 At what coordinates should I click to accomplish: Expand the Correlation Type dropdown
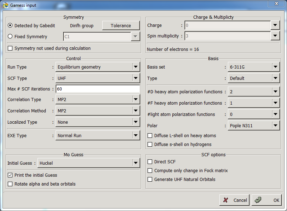(136, 99)
